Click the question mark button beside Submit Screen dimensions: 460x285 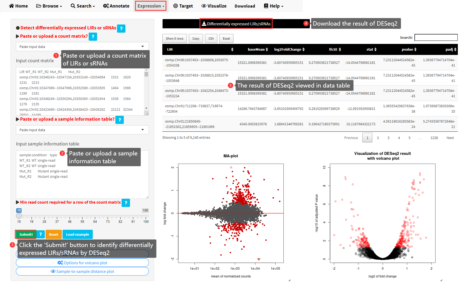40,234
